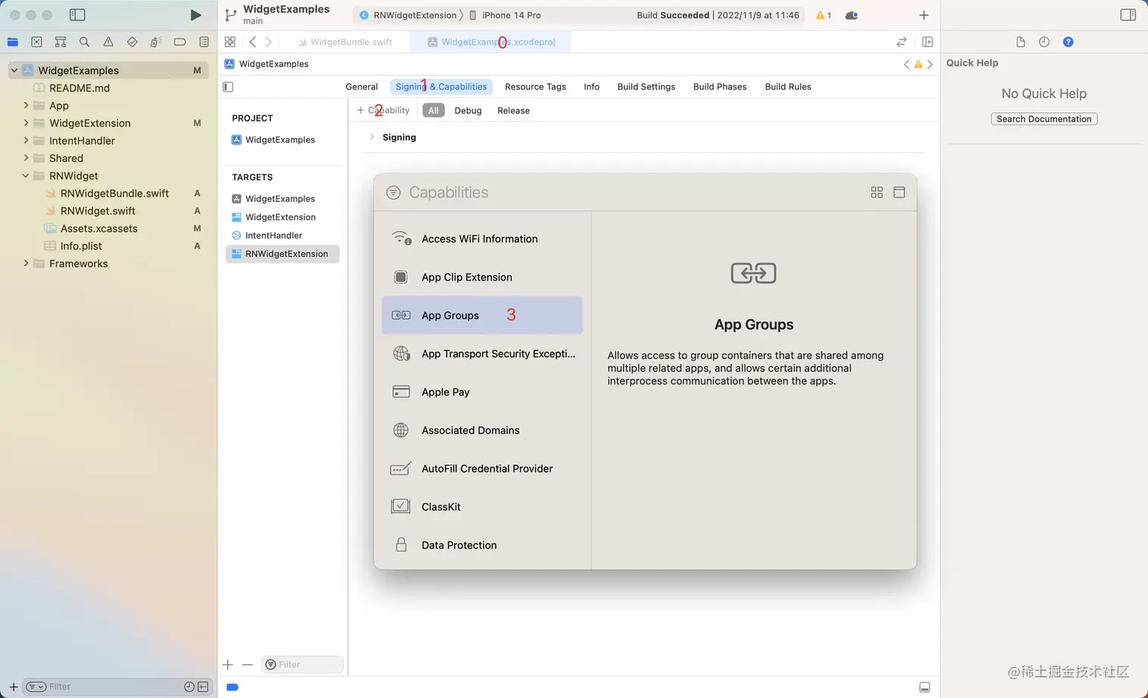
Task: Select the All configurations filter
Action: click(x=434, y=111)
